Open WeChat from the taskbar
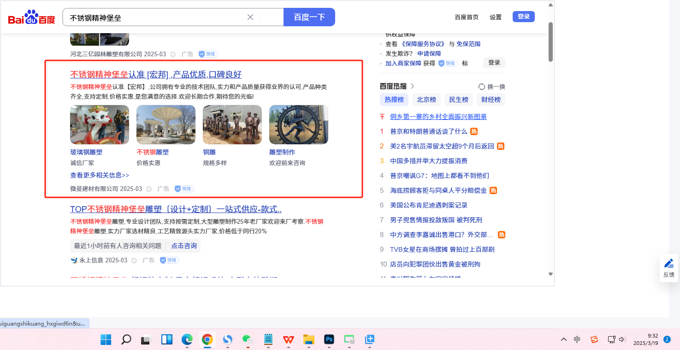 248,340
